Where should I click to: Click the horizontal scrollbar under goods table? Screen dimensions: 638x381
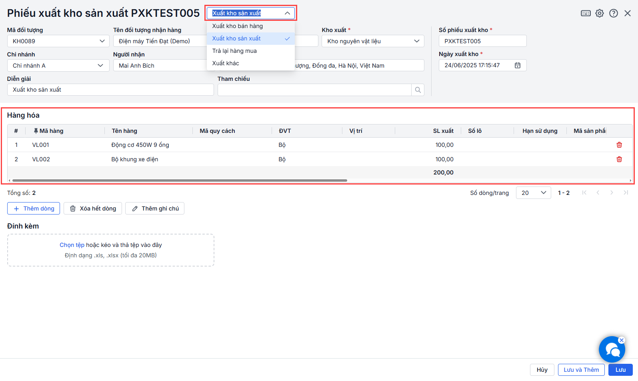pyautogui.click(x=180, y=180)
